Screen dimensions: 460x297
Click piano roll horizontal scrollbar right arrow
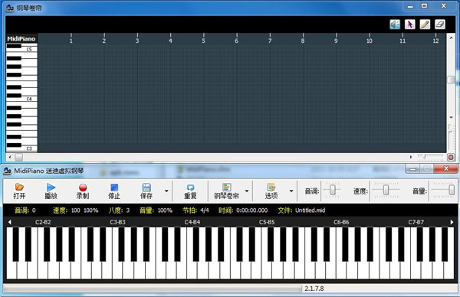click(x=411, y=157)
